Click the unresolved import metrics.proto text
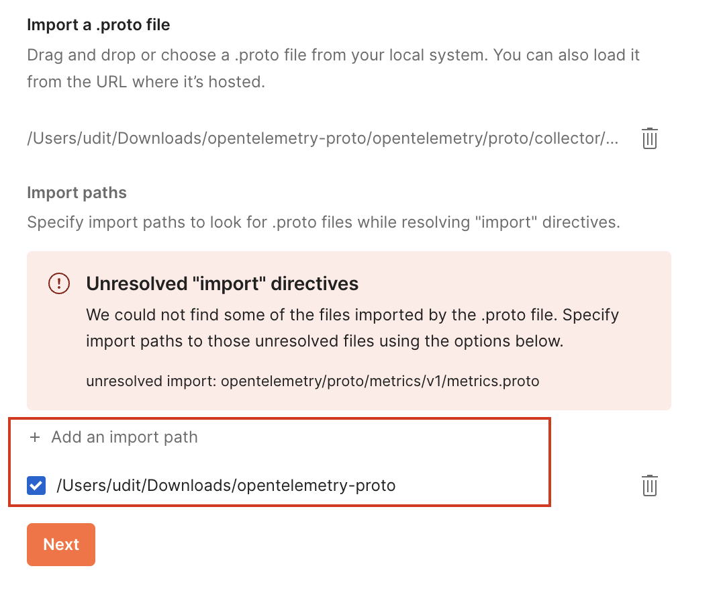721x595 pixels. click(x=312, y=381)
